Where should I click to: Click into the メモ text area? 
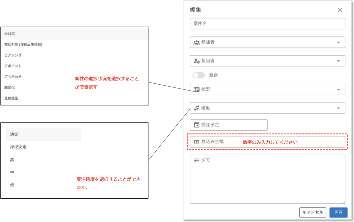tap(267, 179)
